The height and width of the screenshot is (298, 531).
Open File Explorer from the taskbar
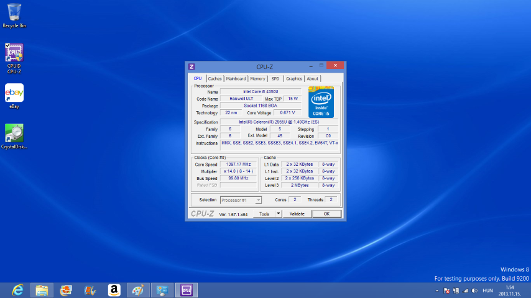pyautogui.click(x=42, y=290)
